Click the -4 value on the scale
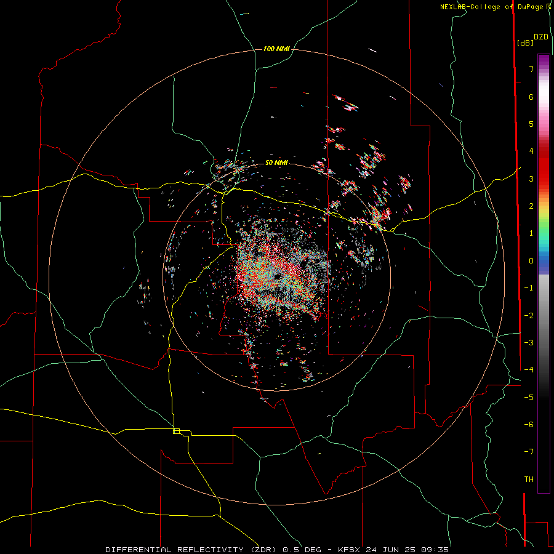This screenshot has width=554, height=554. click(529, 370)
